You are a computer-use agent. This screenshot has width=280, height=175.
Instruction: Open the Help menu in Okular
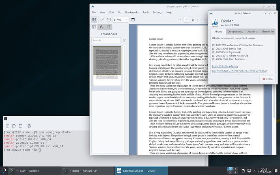click(169, 12)
